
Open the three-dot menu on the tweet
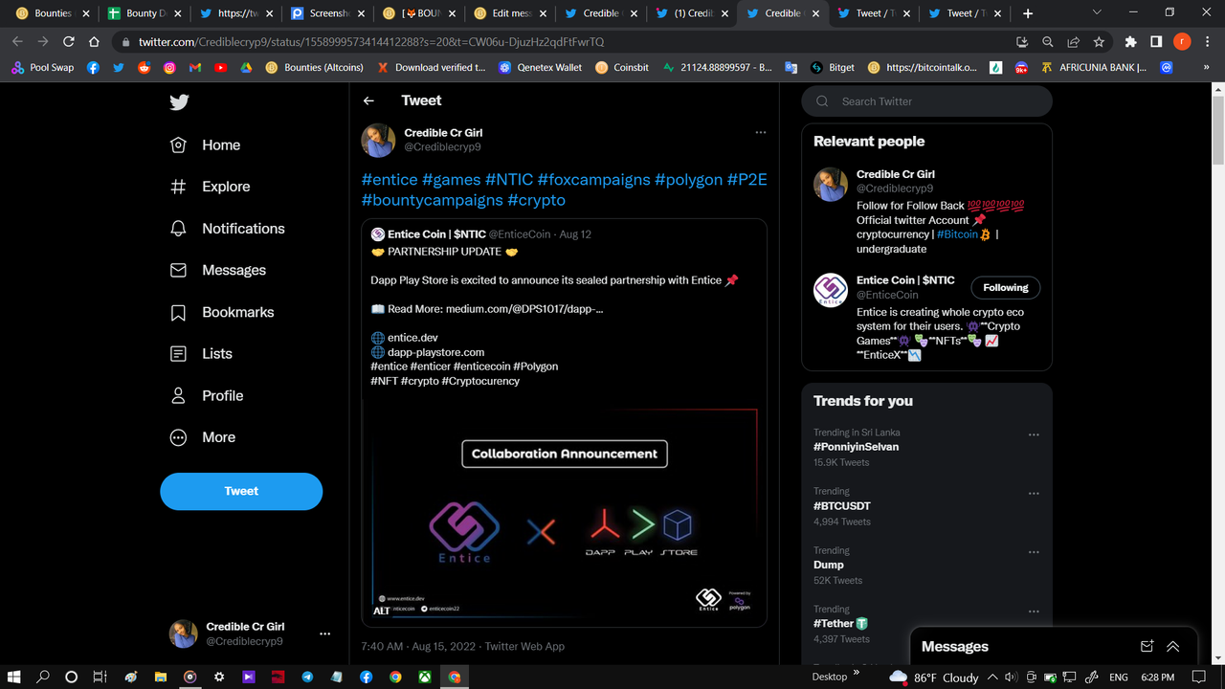[x=760, y=132]
